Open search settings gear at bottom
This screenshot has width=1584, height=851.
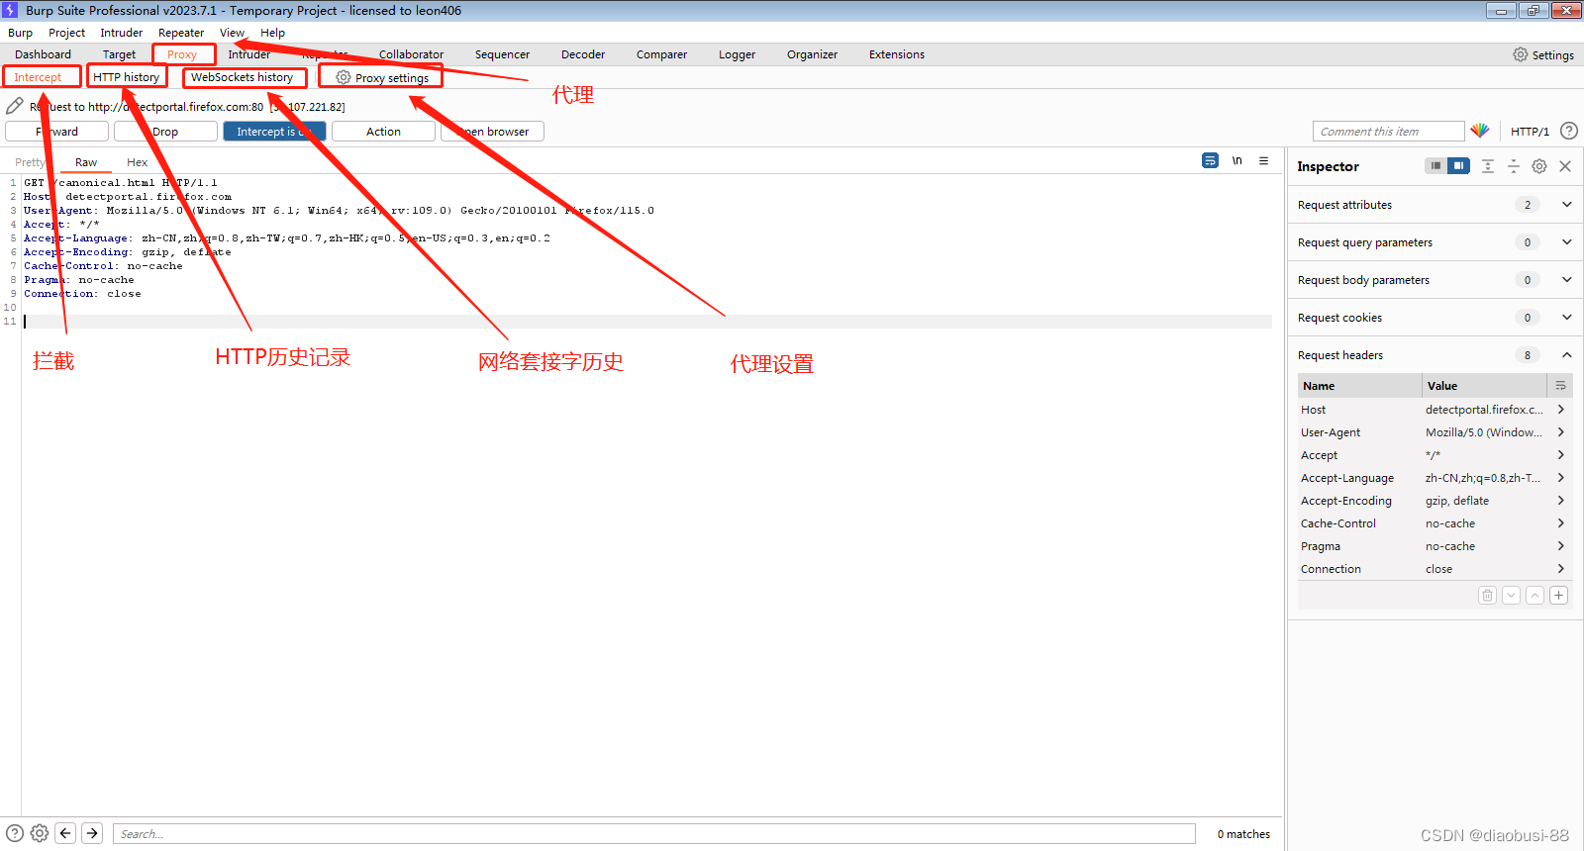pyautogui.click(x=40, y=833)
